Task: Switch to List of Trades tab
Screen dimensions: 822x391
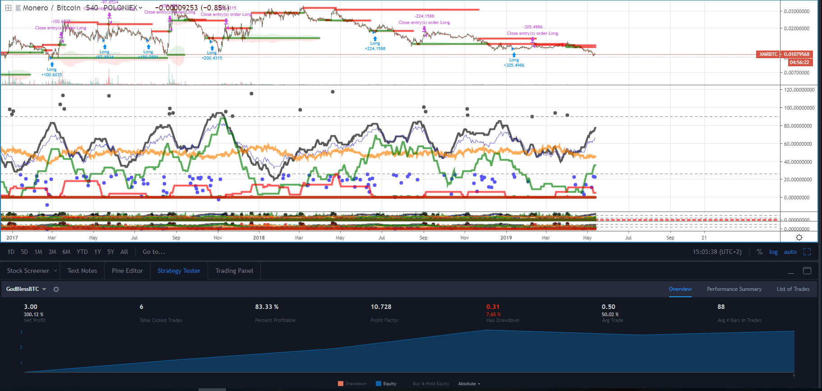Action: 793,289
